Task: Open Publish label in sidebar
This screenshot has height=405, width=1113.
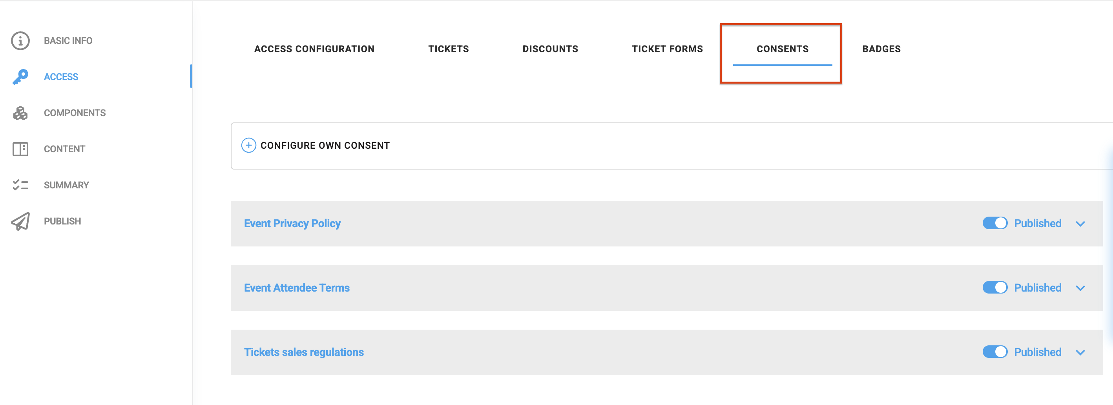Action: (62, 221)
